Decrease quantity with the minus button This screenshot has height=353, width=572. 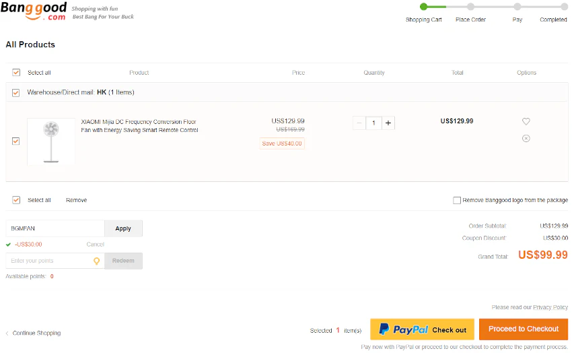coord(359,123)
